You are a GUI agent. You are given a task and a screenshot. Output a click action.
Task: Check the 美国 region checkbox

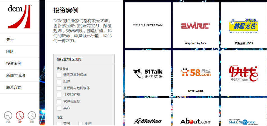(59, 124)
